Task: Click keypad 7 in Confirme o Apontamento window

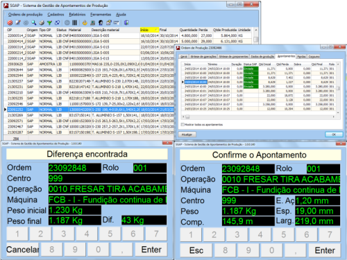Action: 330,235
